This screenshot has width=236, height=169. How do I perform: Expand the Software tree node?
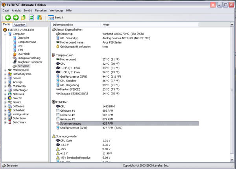pos(5,106)
